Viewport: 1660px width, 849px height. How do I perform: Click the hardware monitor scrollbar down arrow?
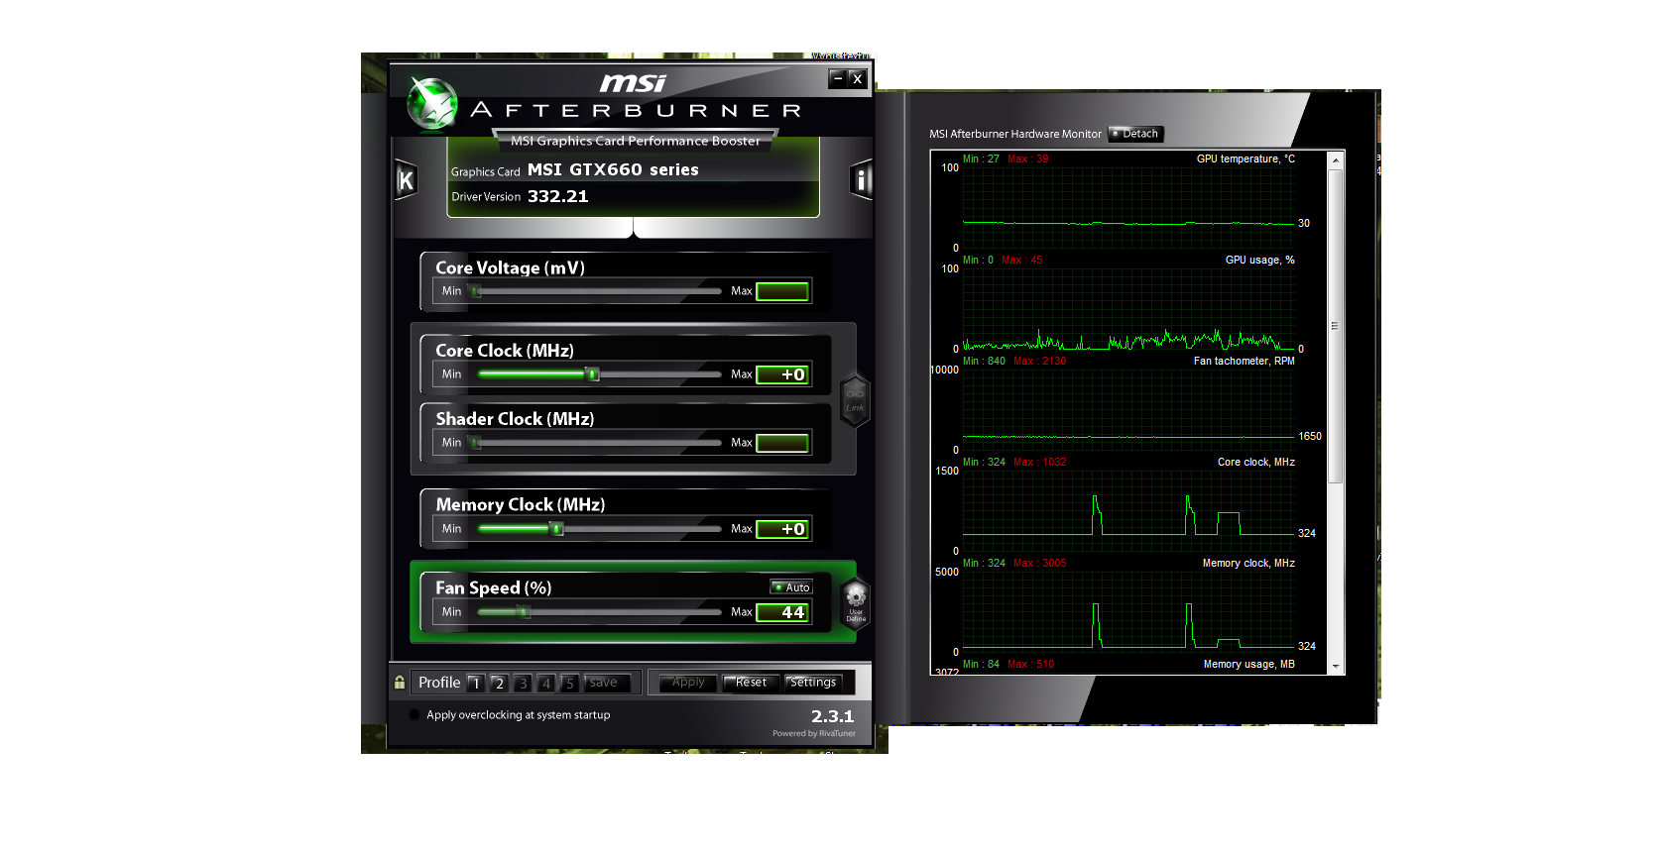[1336, 667]
